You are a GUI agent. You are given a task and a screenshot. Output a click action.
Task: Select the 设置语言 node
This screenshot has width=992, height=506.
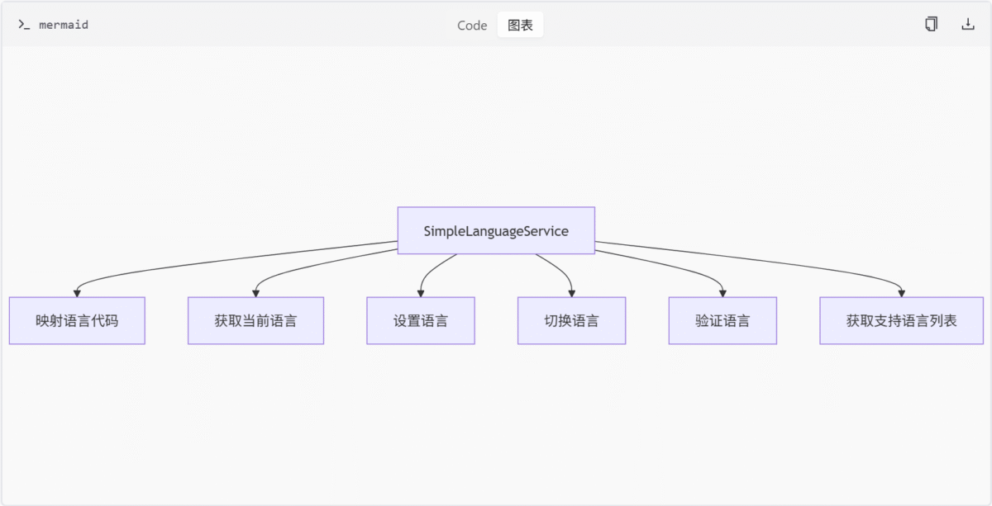tap(421, 321)
